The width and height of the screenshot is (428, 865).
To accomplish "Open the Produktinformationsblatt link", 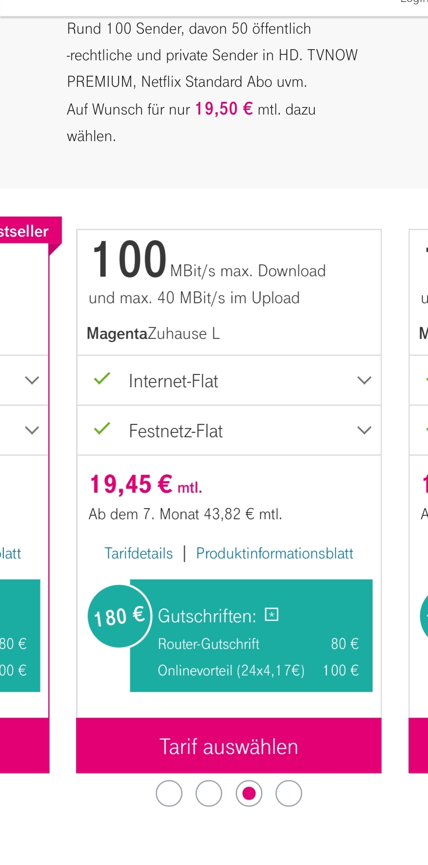I will (275, 553).
